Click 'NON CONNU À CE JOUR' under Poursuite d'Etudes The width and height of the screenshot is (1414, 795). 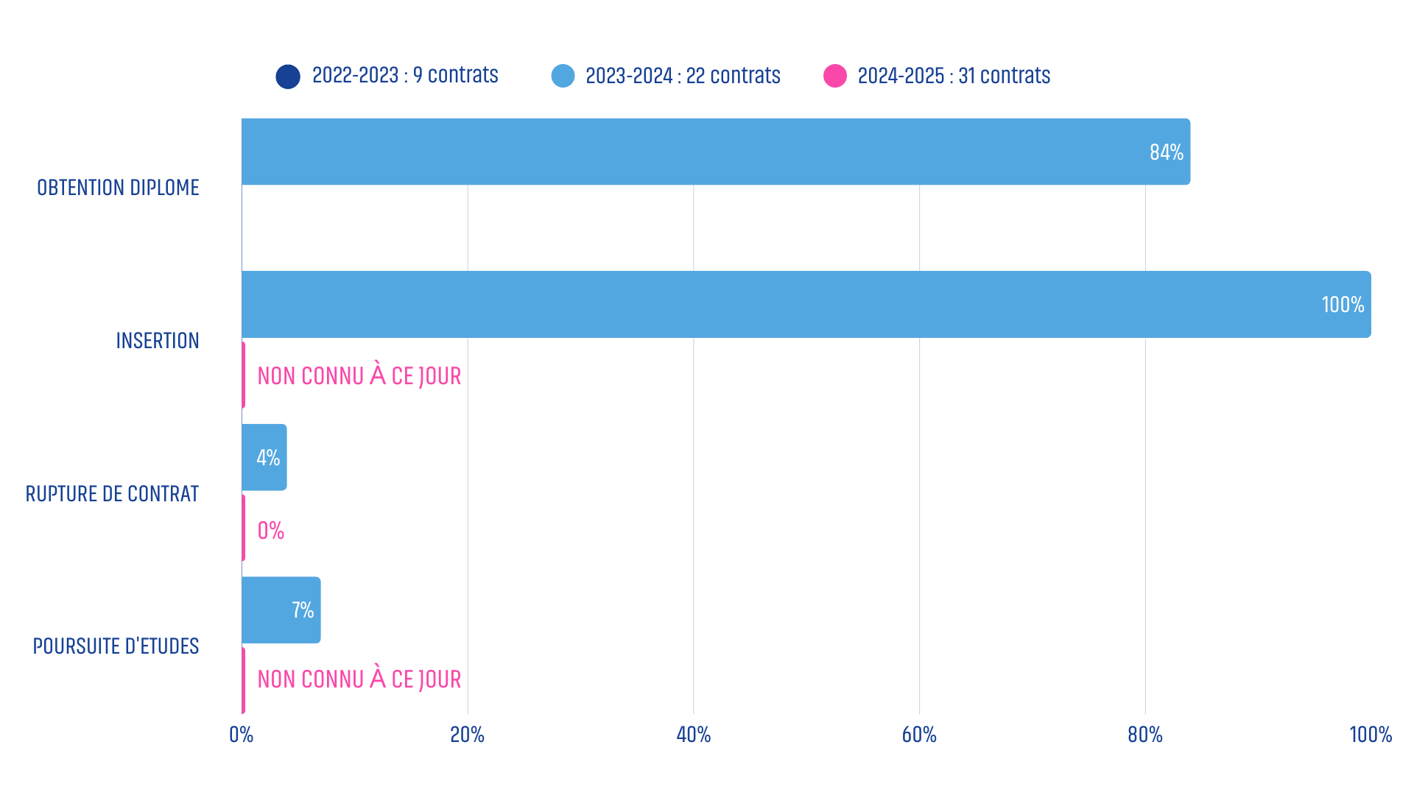pos(359,679)
